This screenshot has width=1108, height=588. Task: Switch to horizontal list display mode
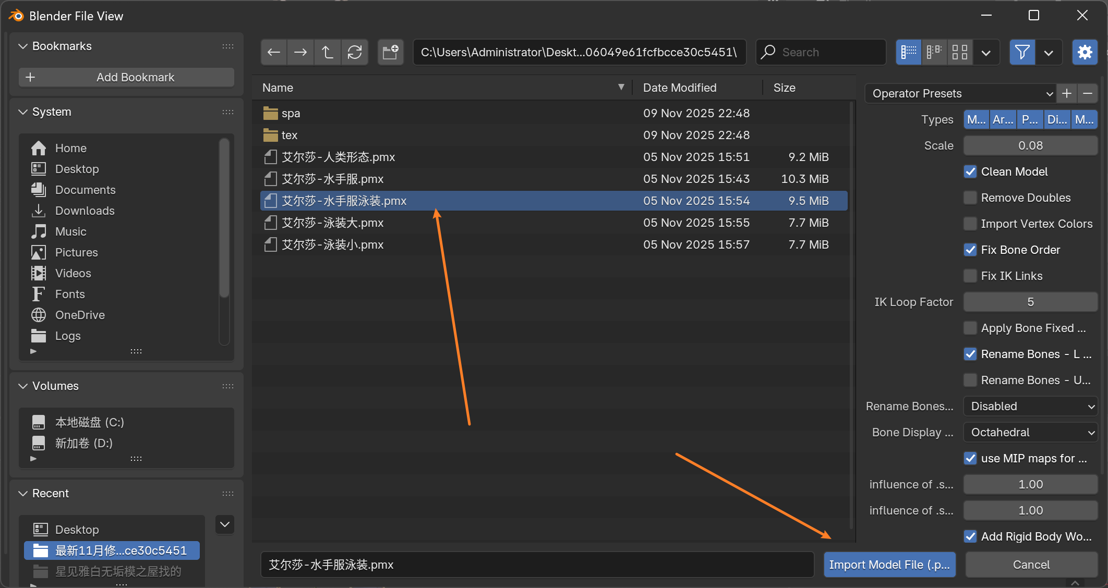934,52
